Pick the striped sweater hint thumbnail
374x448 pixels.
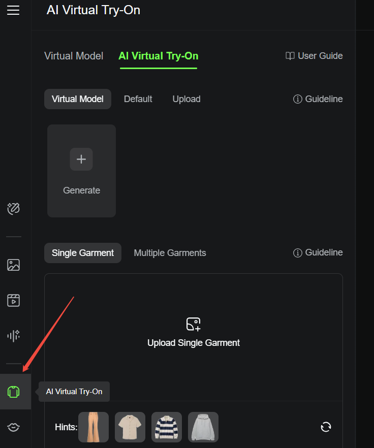click(x=167, y=427)
